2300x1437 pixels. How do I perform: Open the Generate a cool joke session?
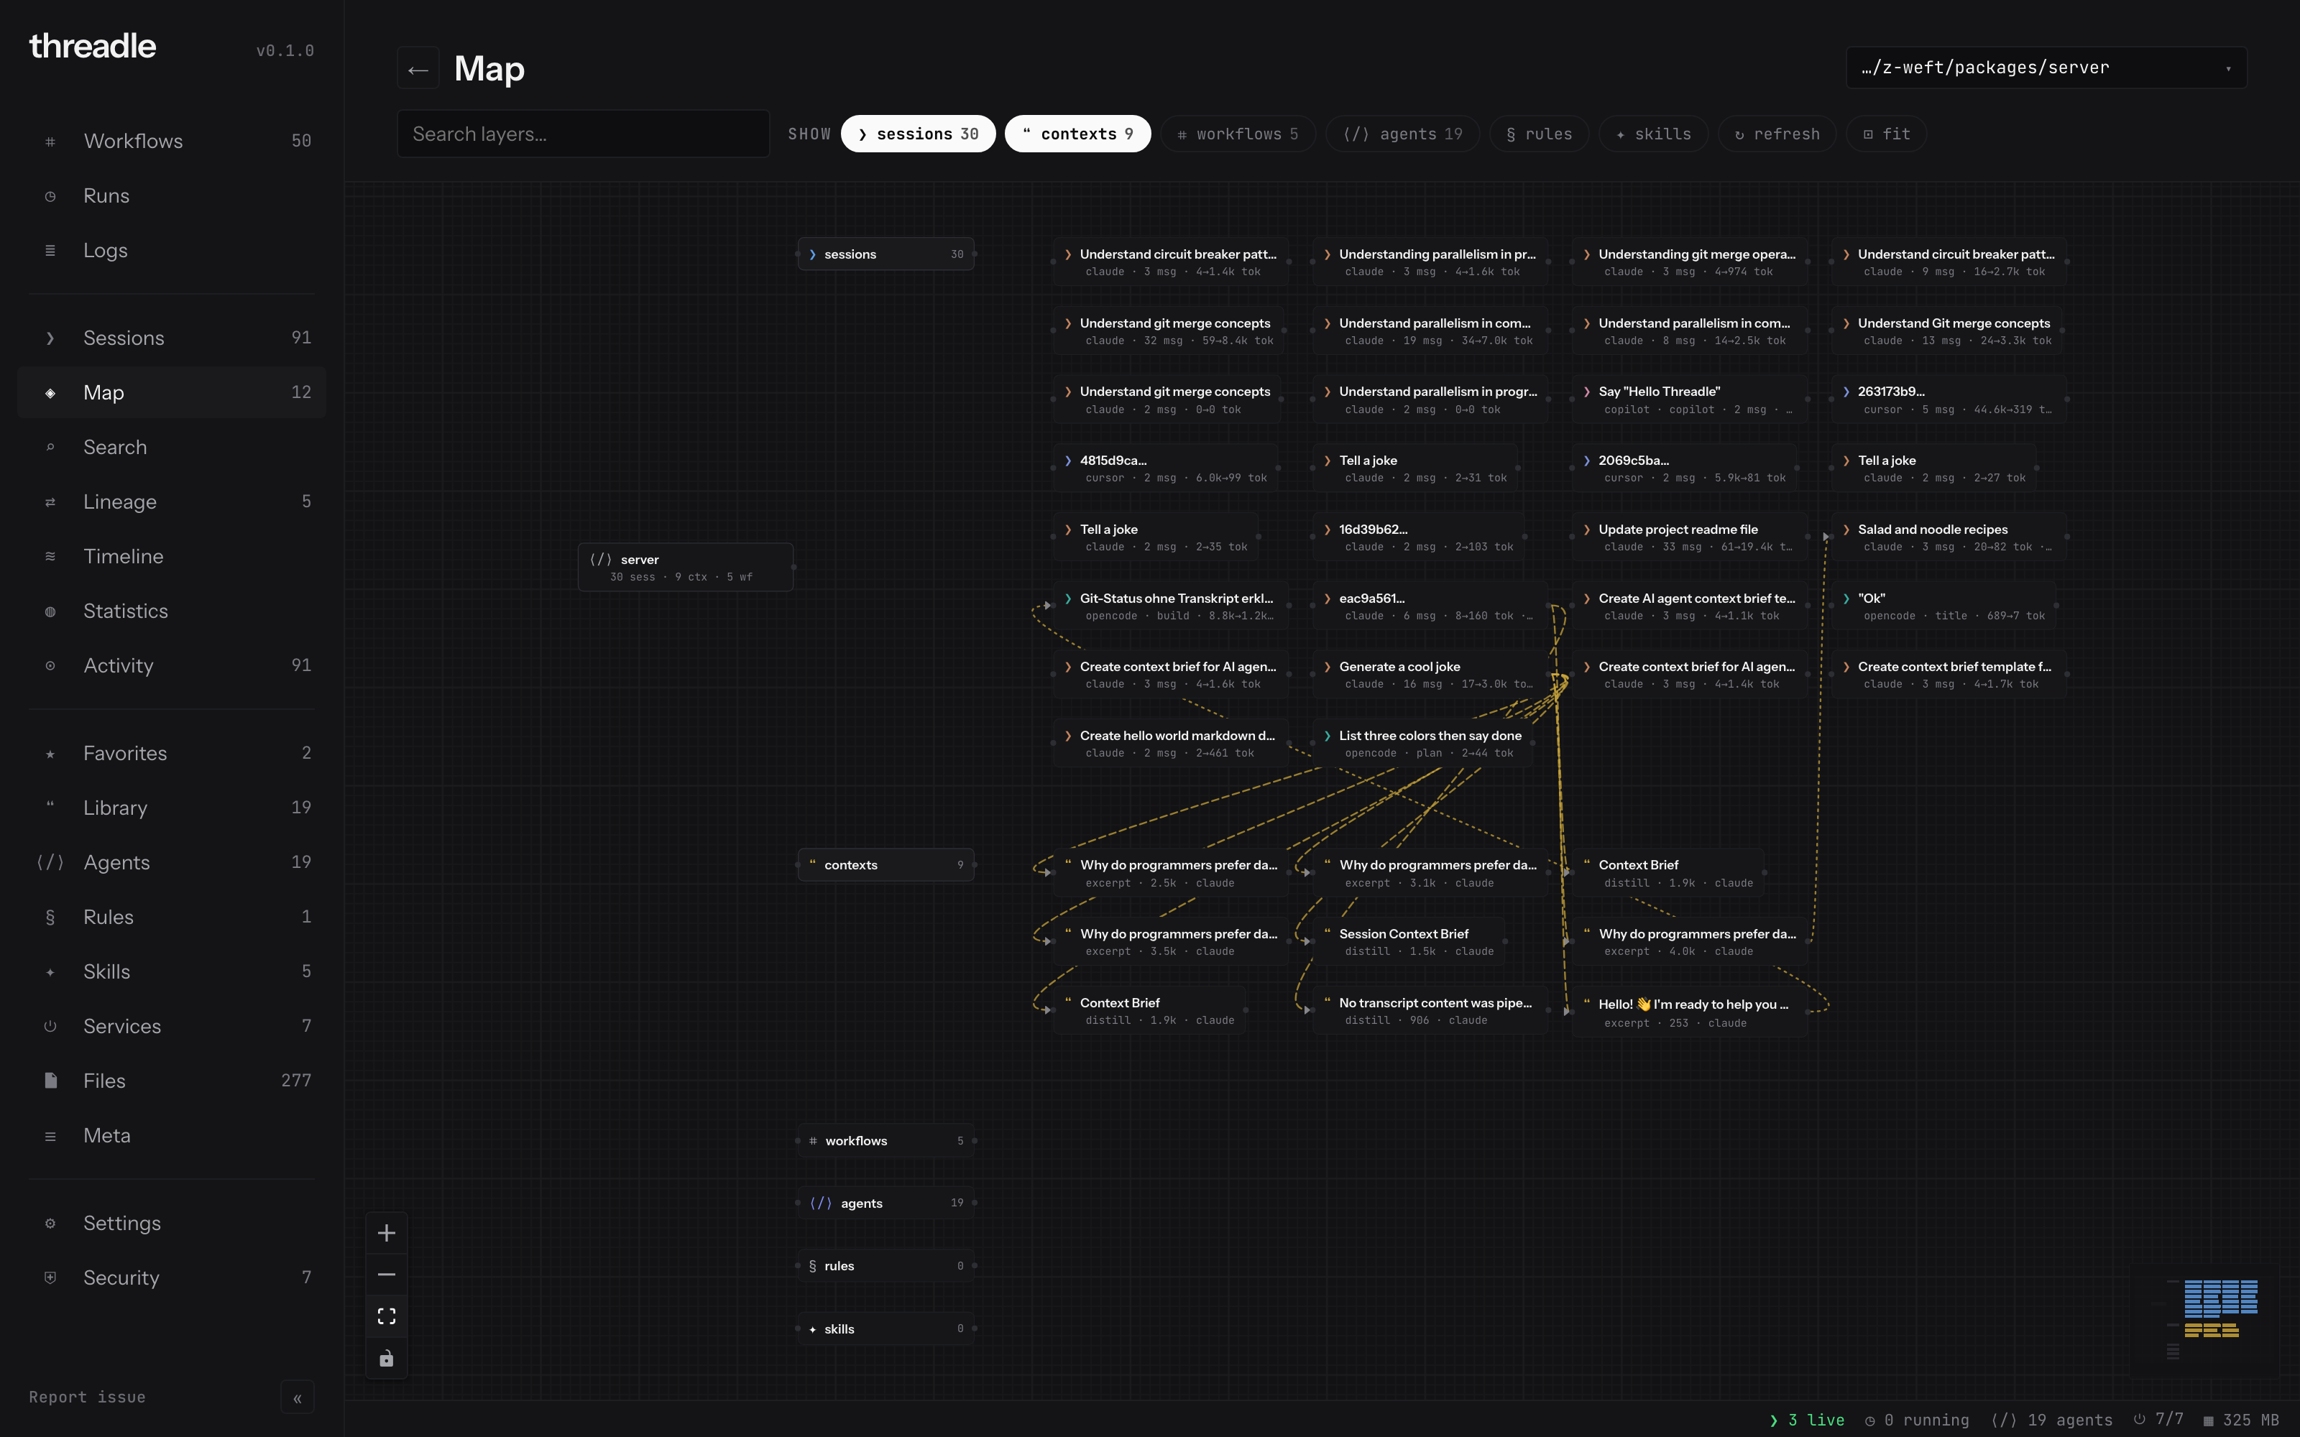point(1430,675)
